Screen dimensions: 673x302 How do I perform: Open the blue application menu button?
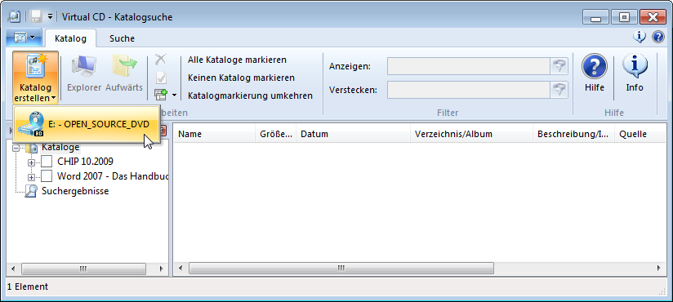pyautogui.click(x=24, y=38)
